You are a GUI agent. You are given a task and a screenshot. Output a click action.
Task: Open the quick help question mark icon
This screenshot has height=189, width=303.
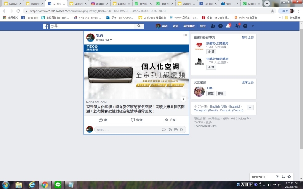[x=245, y=26]
